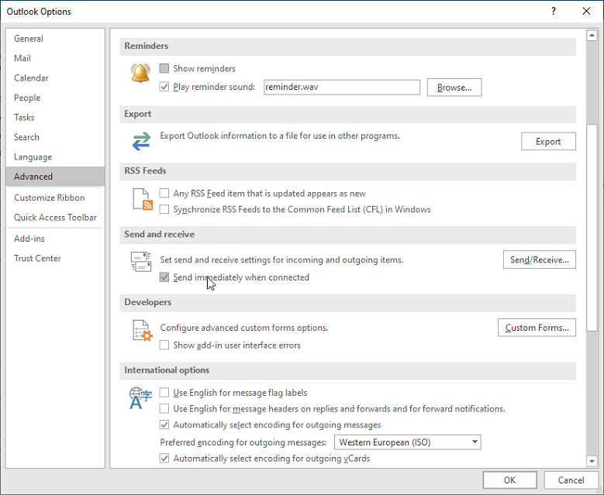Confirm with OK button
Screen dimensions: 604x495
click(x=509, y=480)
